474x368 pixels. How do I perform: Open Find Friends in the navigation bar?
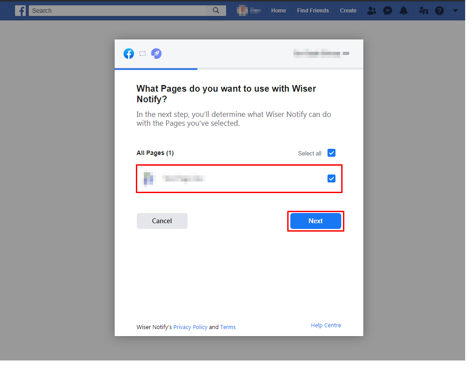313,11
